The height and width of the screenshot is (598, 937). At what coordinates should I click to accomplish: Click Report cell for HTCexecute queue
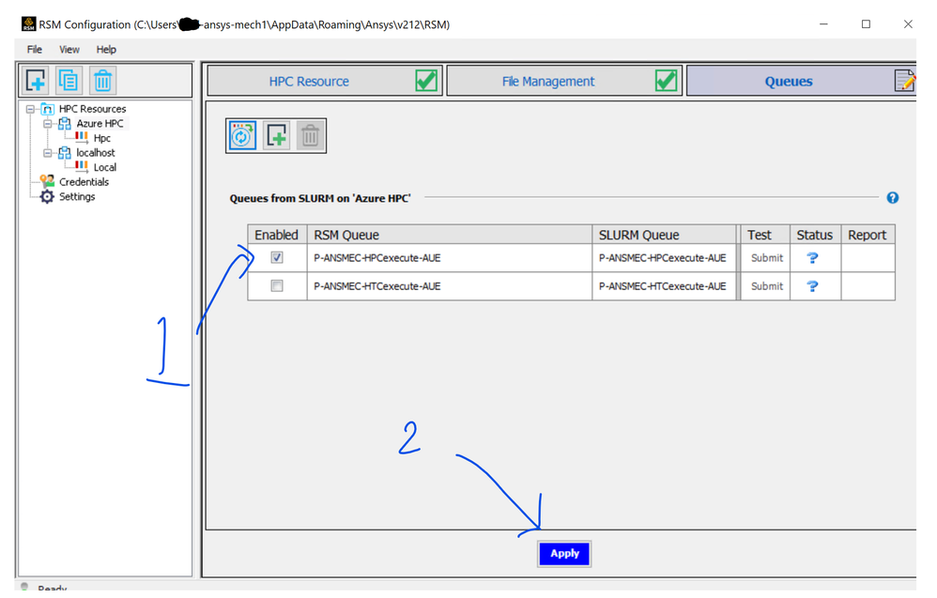(868, 286)
